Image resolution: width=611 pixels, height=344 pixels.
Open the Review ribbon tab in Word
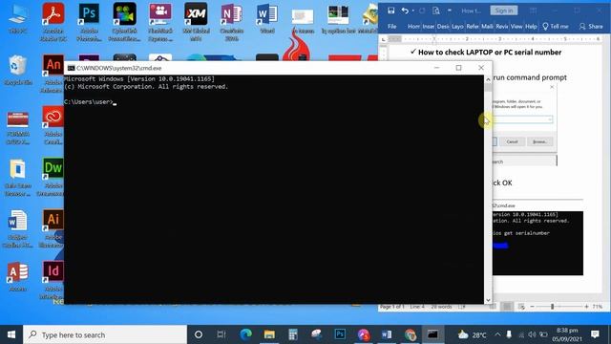click(502, 27)
